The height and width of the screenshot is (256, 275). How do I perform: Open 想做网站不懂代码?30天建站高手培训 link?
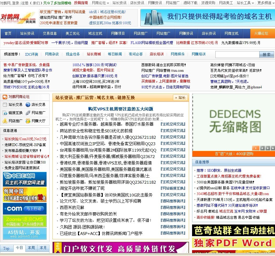227,205
